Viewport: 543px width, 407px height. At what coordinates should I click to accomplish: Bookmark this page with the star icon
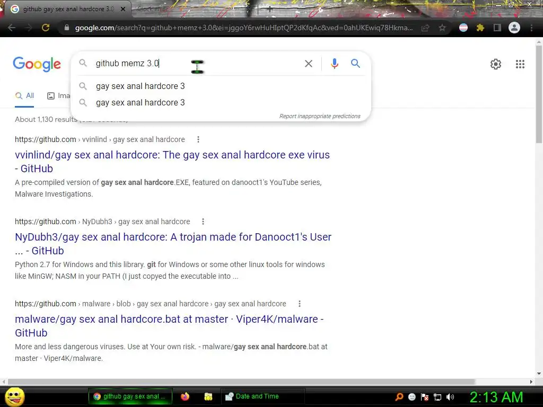442,28
